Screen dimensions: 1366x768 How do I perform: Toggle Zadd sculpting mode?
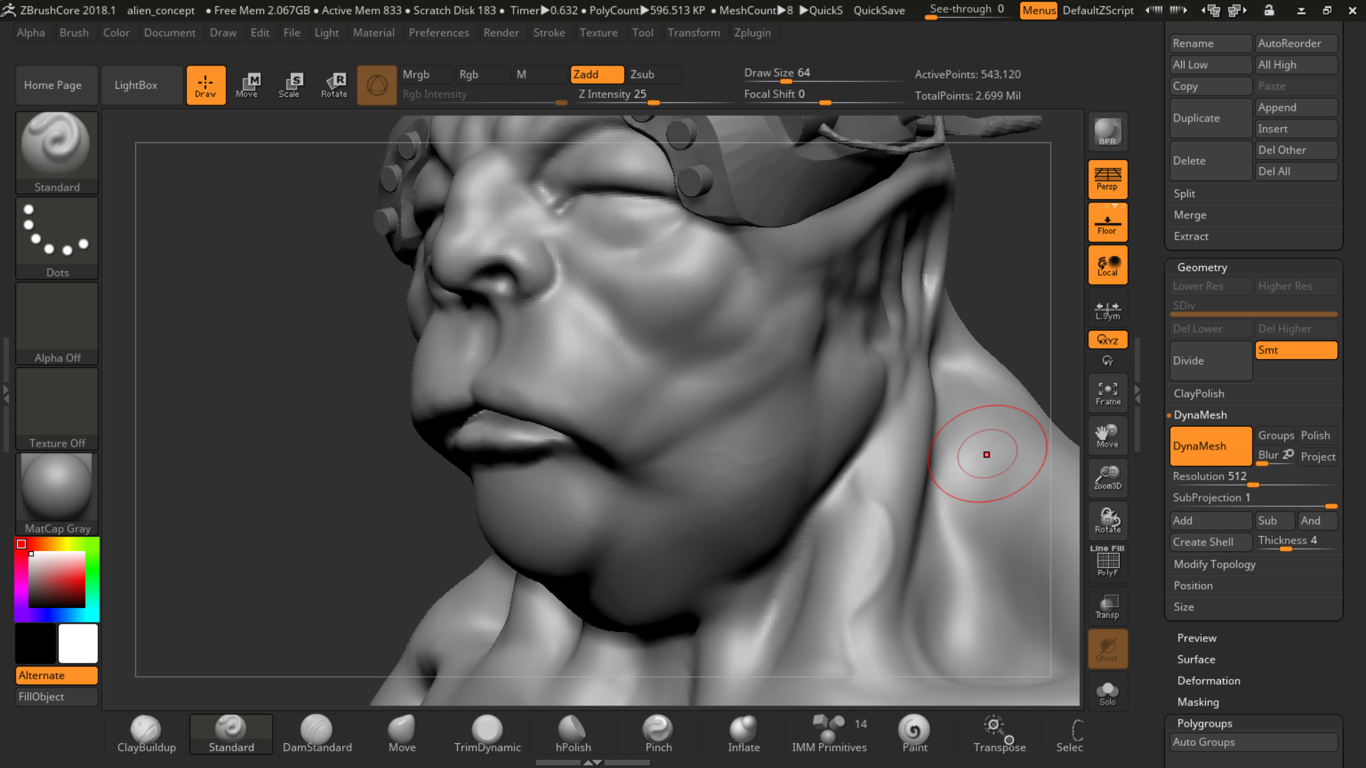[x=597, y=75]
